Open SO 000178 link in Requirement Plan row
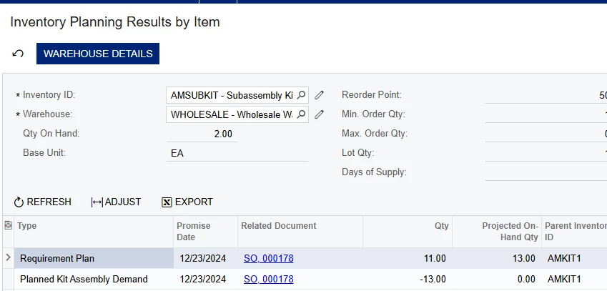Viewport: 607px width, 291px height. point(269,259)
